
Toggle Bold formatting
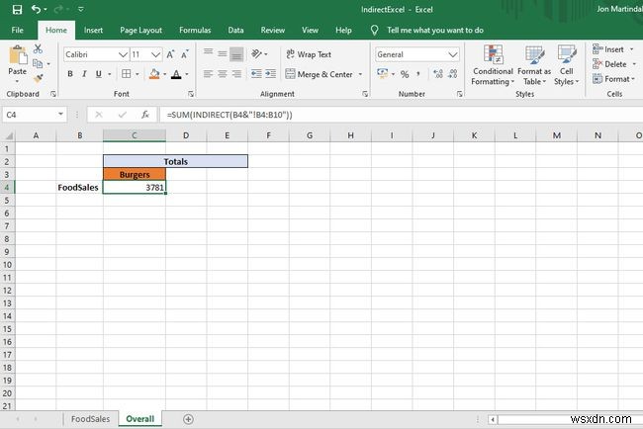[70, 74]
